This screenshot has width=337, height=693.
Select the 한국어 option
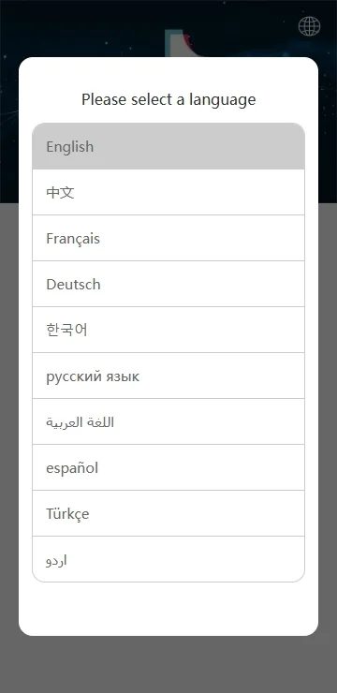pos(168,331)
